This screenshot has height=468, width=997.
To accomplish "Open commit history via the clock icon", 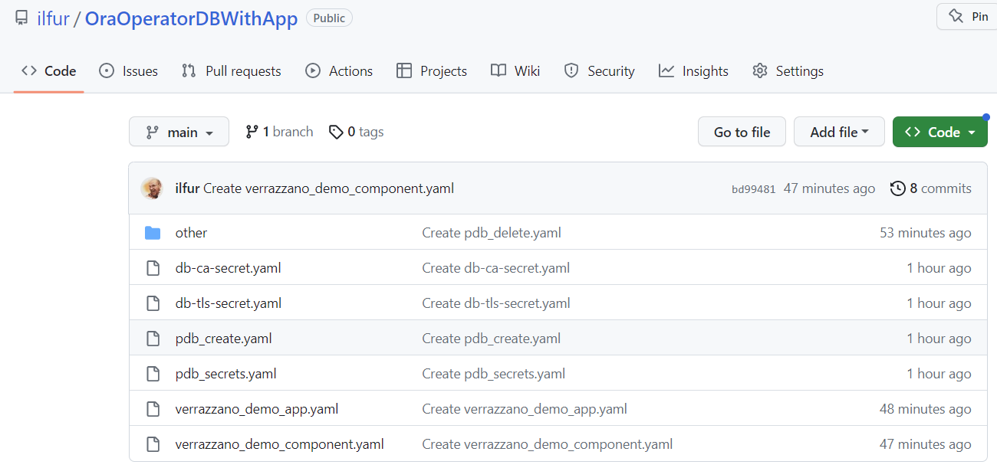I will click(898, 188).
